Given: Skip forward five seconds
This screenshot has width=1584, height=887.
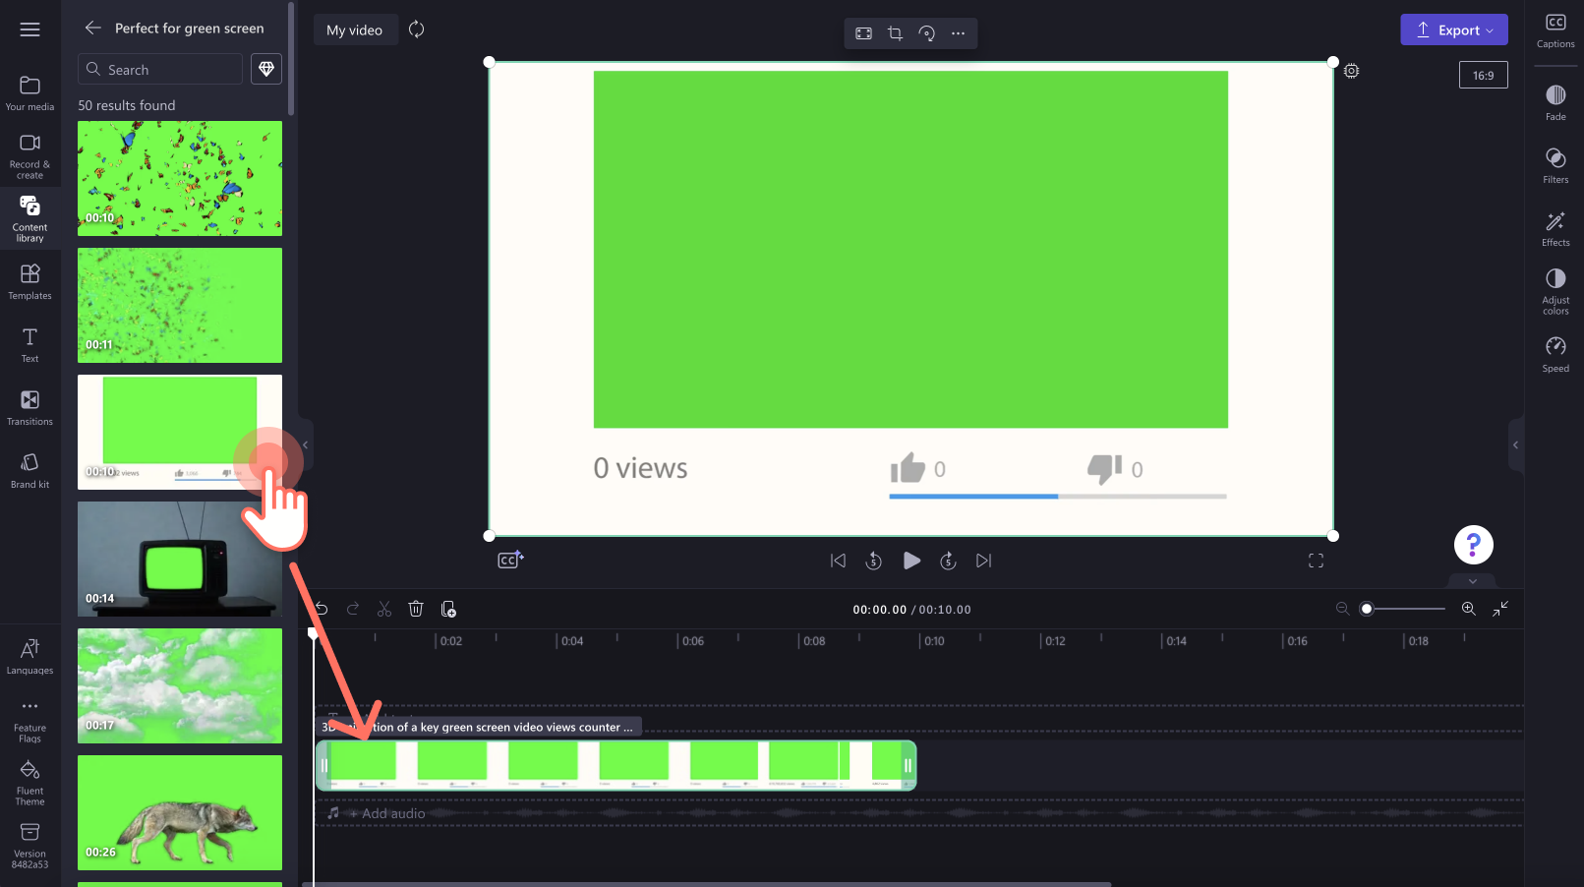Looking at the screenshot, I should (948, 561).
